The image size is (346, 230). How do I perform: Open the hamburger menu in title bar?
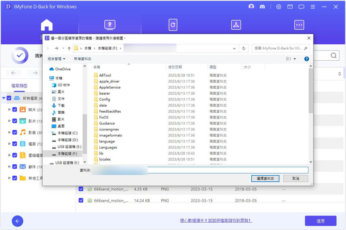(x=313, y=7)
